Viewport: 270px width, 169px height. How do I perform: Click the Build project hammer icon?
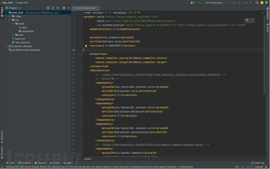pyautogui.click(x=200, y=3)
